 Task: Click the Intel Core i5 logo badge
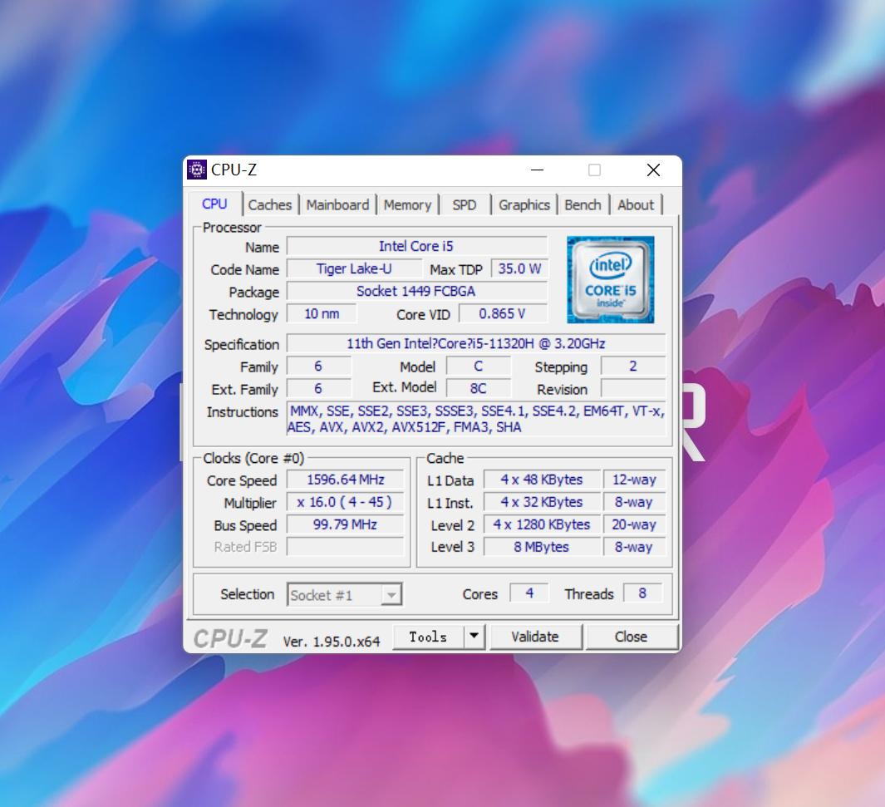coord(610,279)
